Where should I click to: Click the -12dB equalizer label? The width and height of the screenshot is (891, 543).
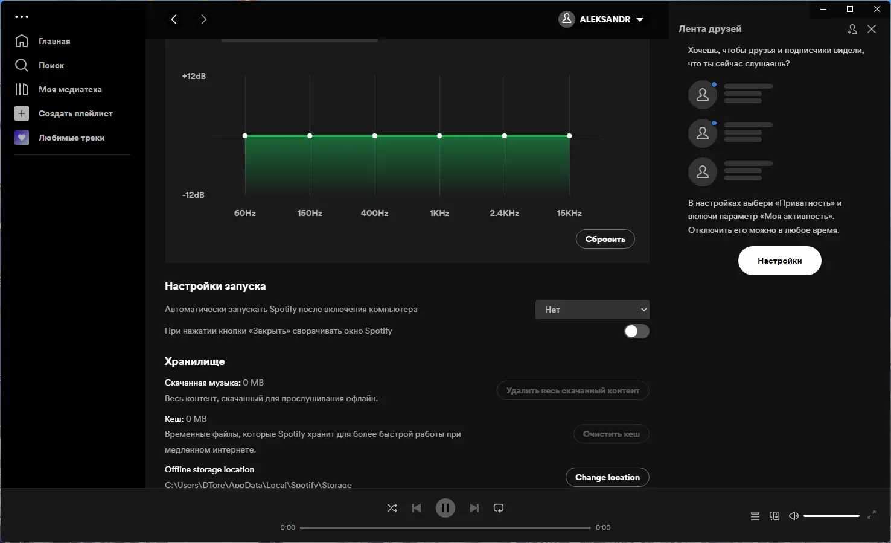(x=193, y=195)
